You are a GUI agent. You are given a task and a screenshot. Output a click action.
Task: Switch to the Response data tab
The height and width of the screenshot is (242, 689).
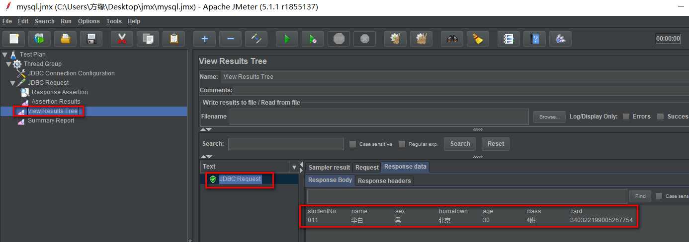click(x=405, y=167)
